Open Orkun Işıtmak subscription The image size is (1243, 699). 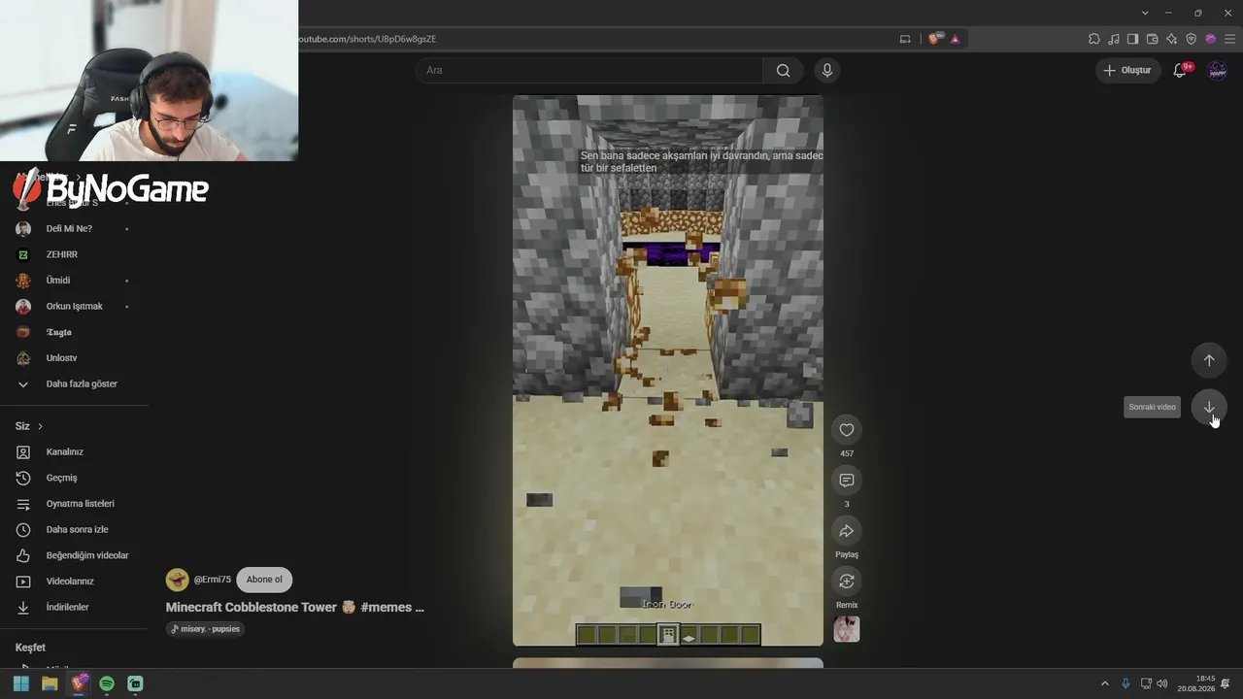coord(74,306)
